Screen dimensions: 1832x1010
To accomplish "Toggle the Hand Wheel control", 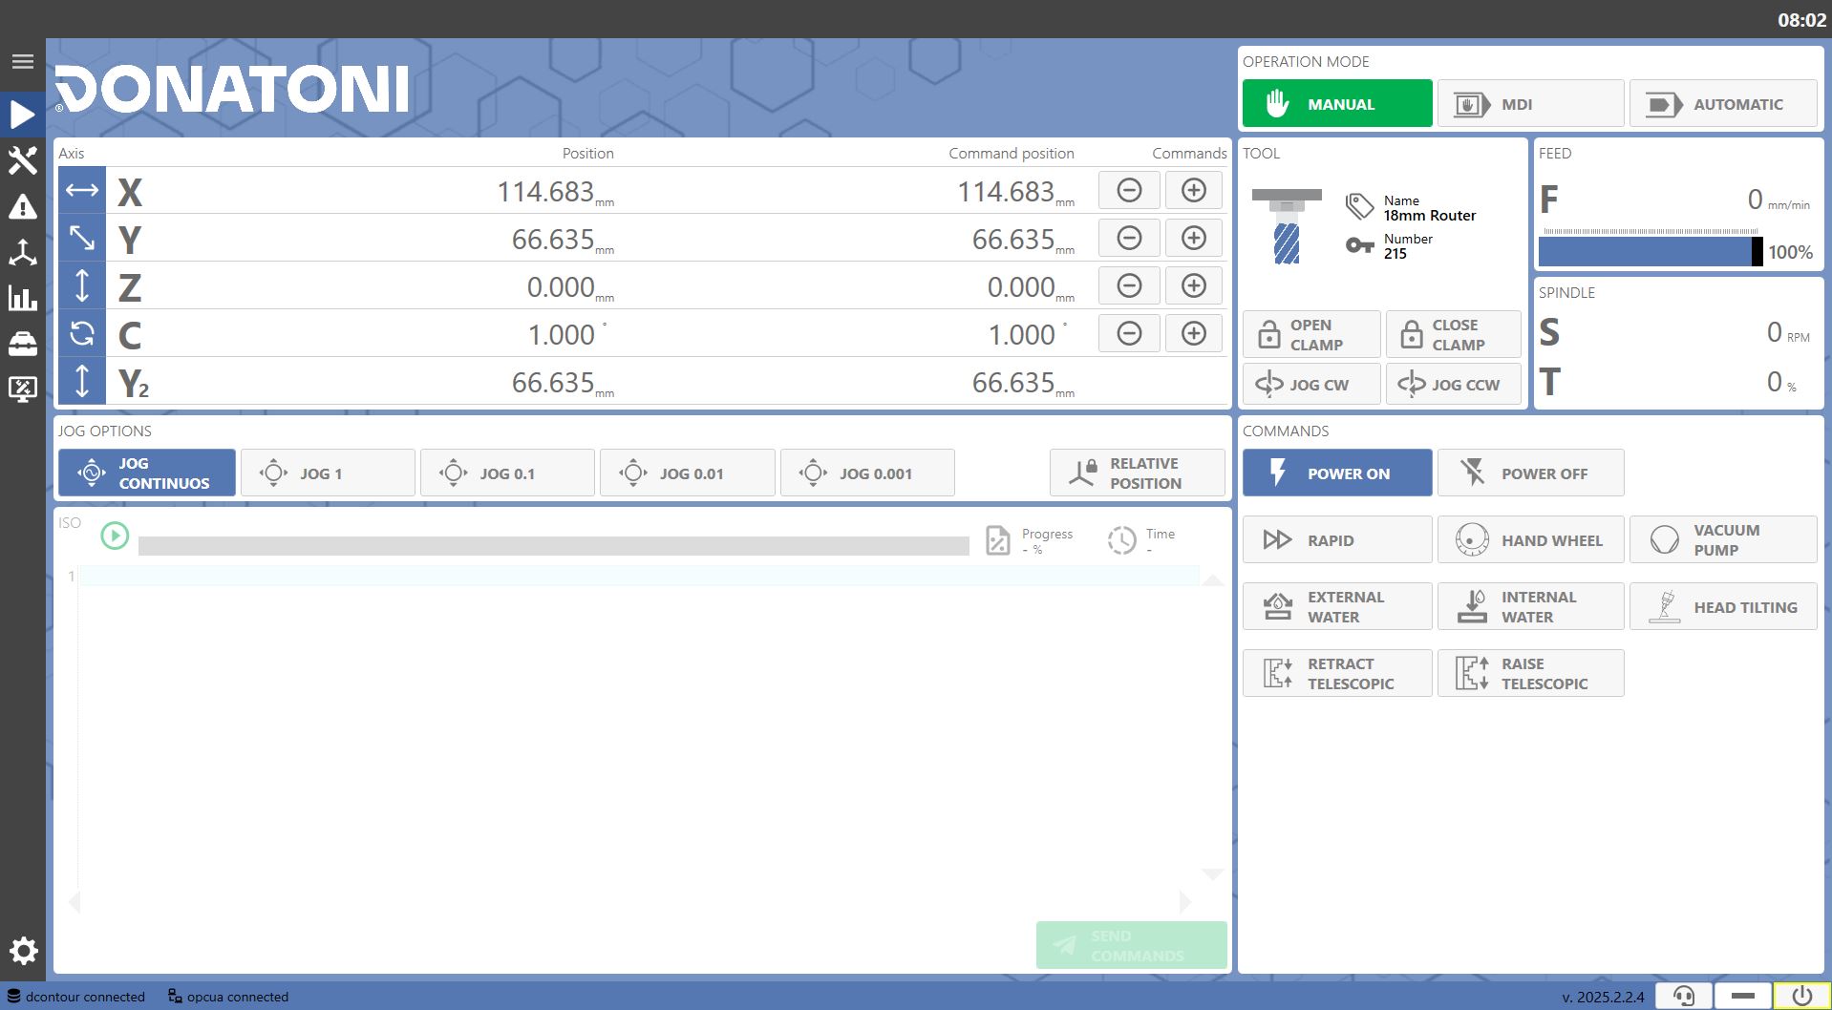I will [x=1530, y=539].
